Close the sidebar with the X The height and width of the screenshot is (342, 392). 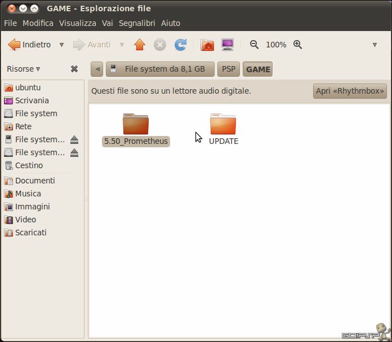pyautogui.click(x=74, y=69)
